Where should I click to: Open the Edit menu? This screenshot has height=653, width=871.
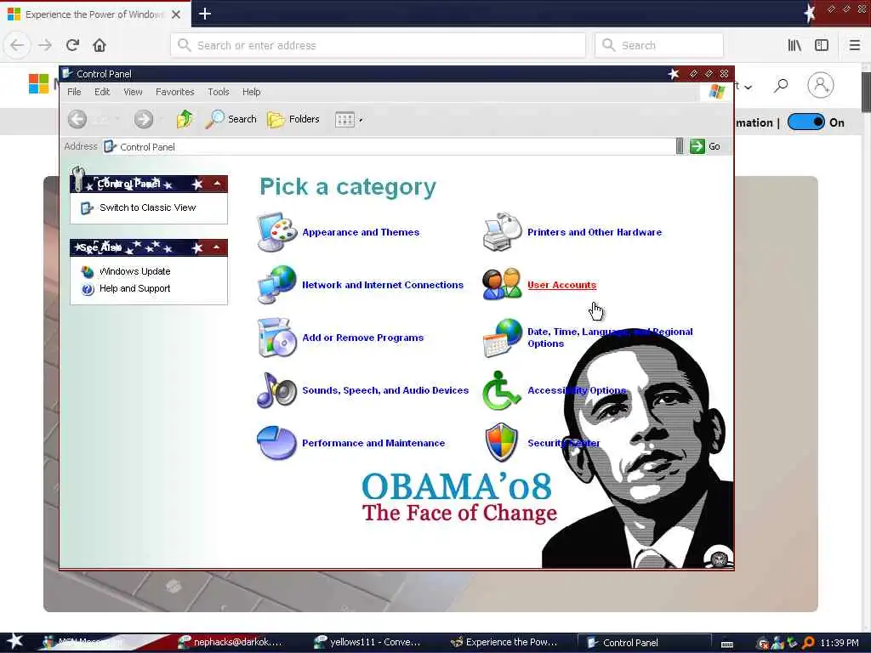102,92
